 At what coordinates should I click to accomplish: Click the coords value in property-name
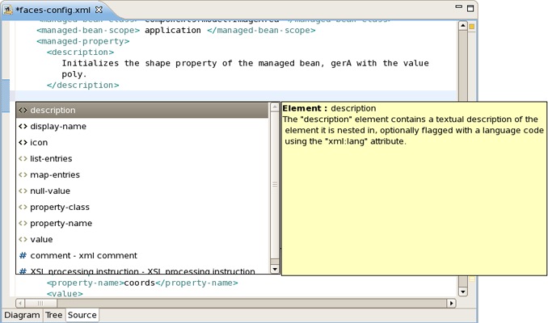point(140,283)
